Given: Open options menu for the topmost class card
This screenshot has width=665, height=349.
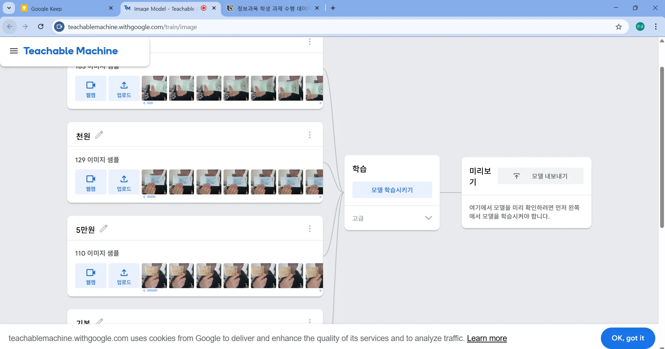Looking at the screenshot, I should point(310,42).
